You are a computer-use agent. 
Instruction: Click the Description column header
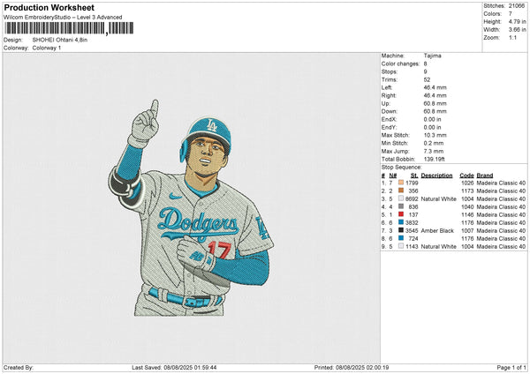[436, 176]
